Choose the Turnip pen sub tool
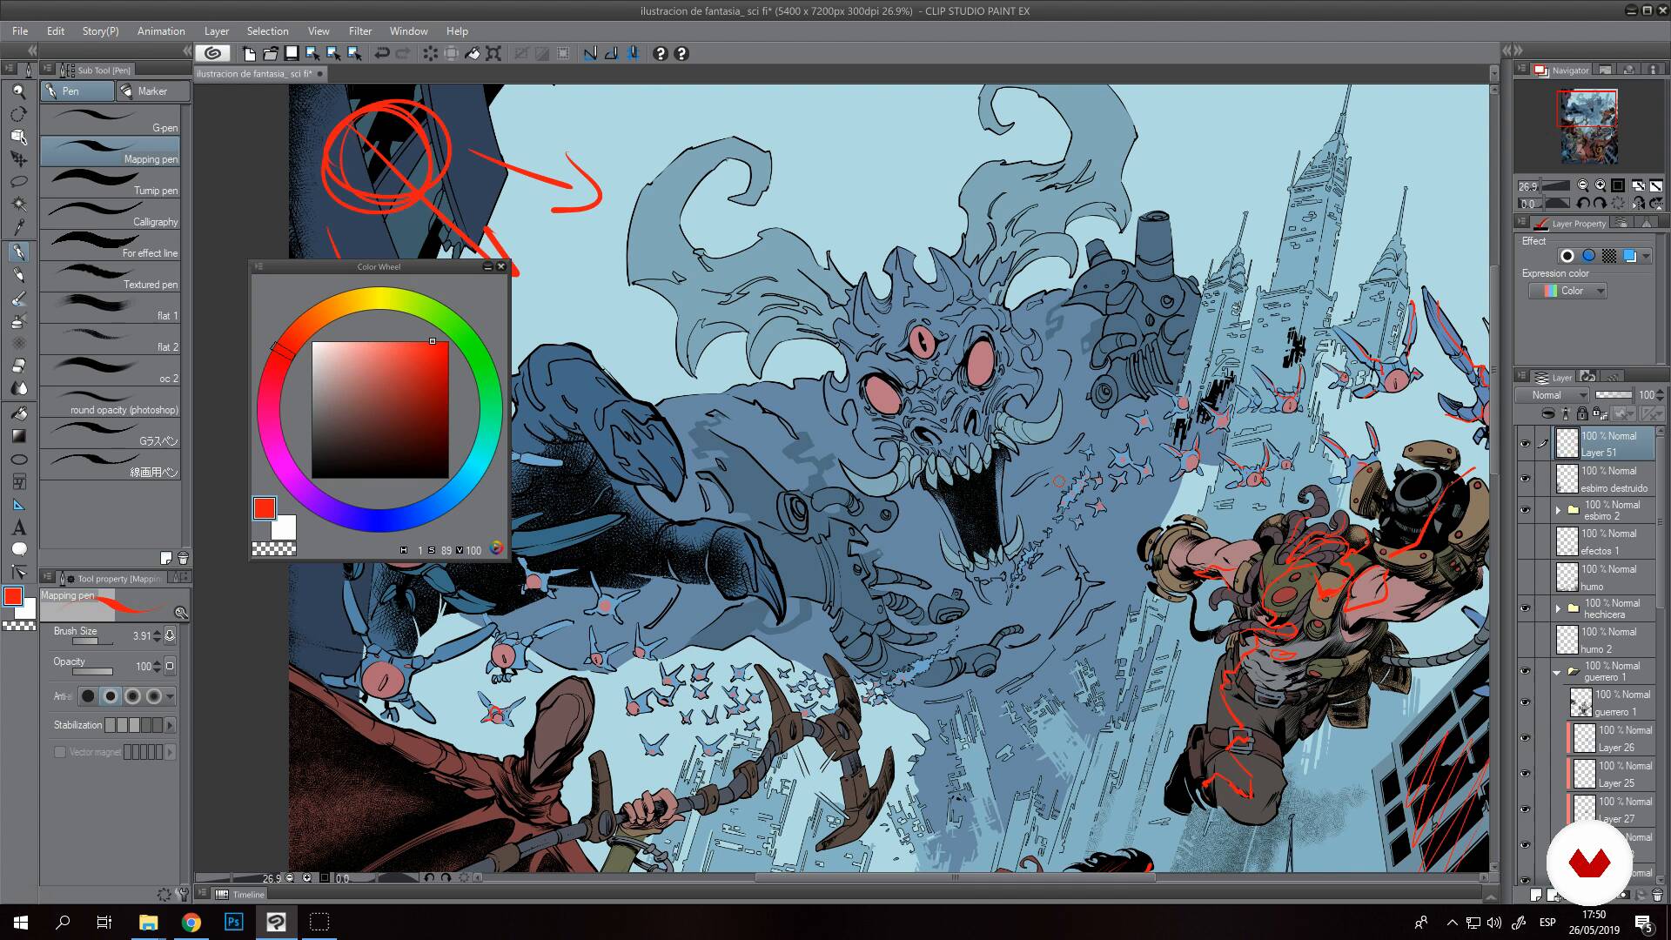 pos(111,183)
